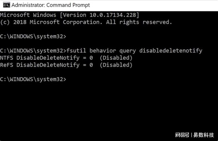The width and height of the screenshot is (218, 141).
Task: Click the 2018 Microsoft Corporation copyright line
Action: tap(86, 22)
